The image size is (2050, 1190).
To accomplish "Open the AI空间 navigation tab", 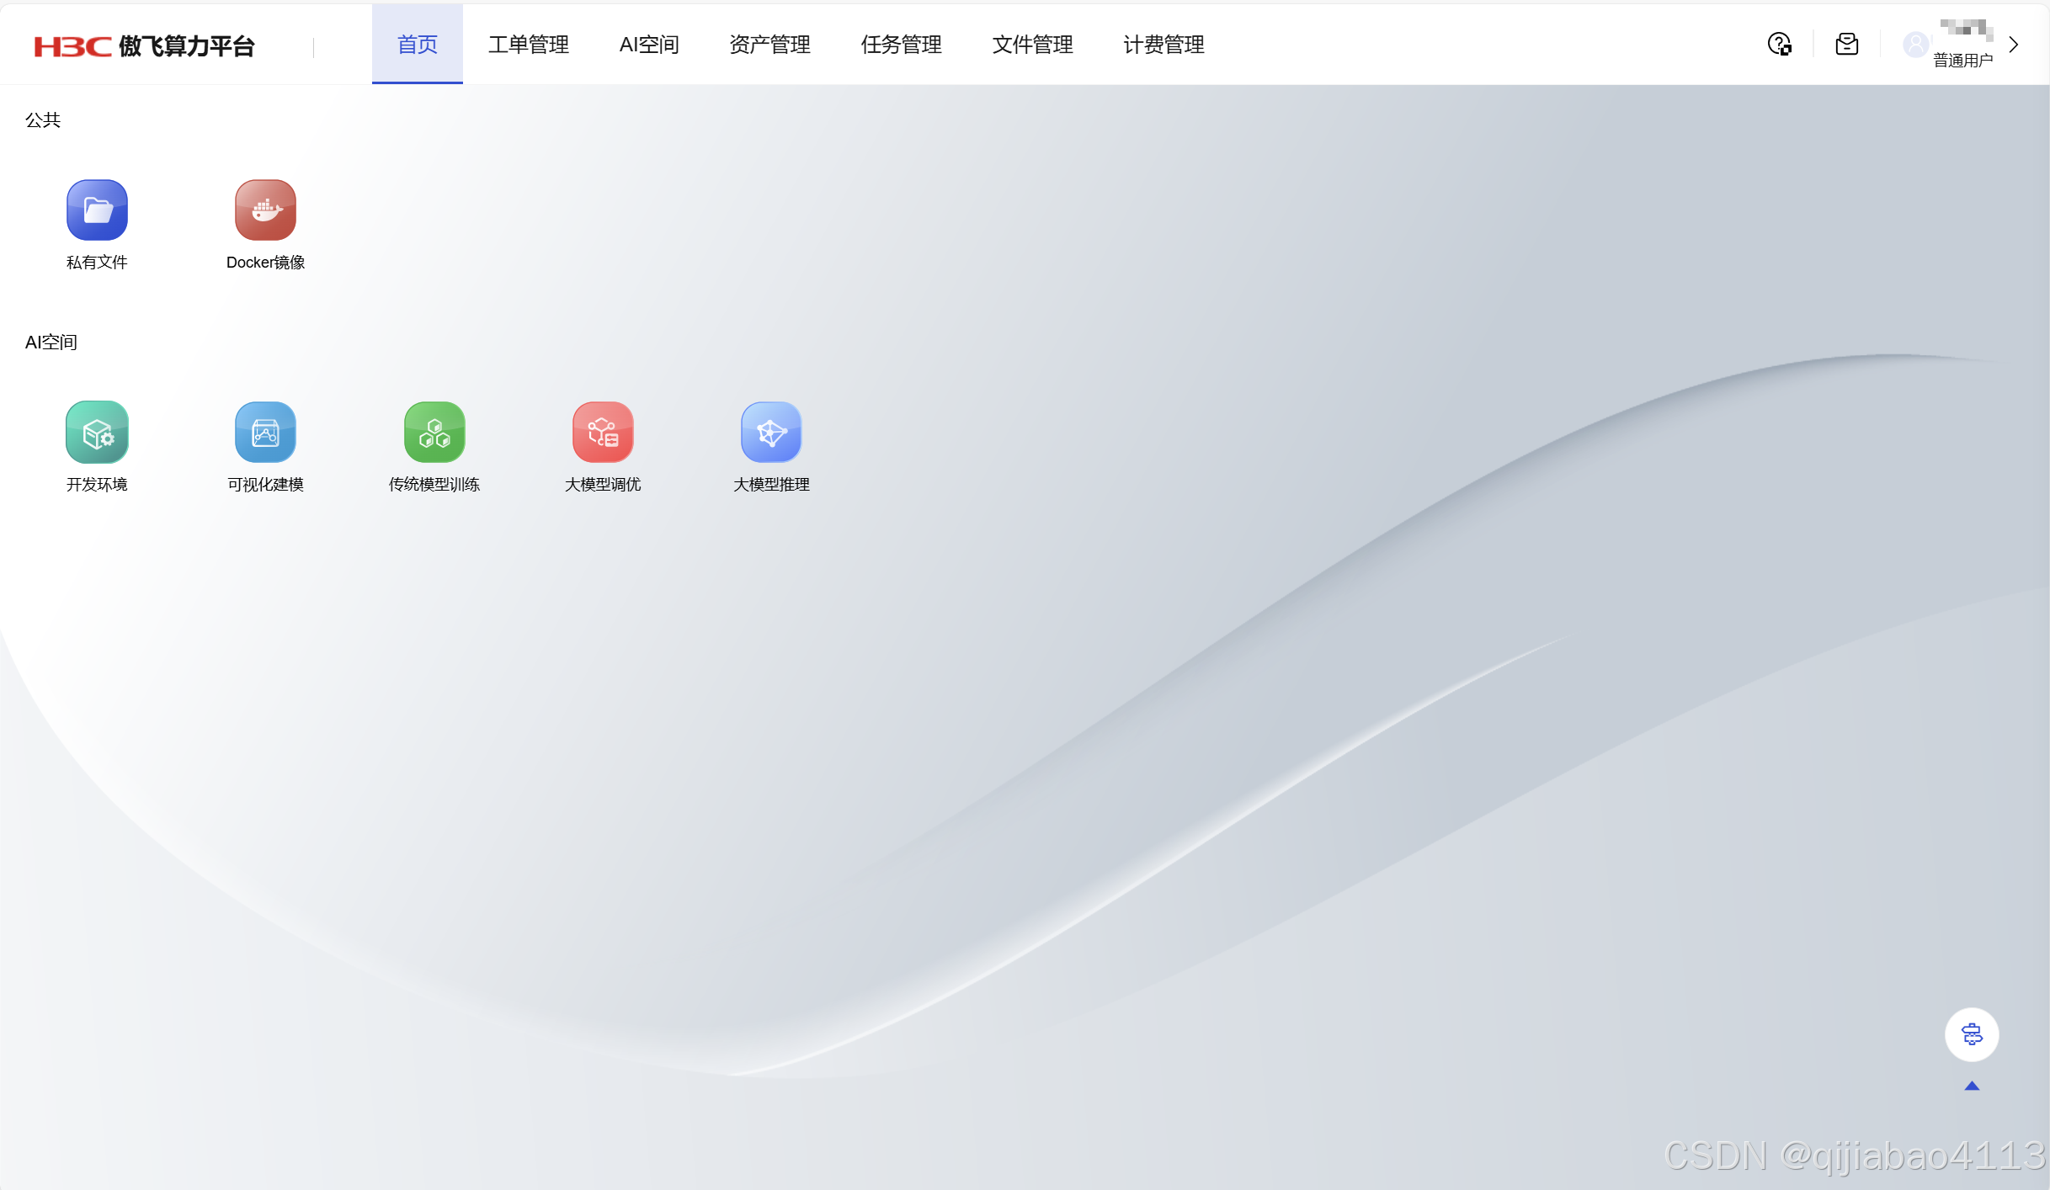I will [649, 45].
